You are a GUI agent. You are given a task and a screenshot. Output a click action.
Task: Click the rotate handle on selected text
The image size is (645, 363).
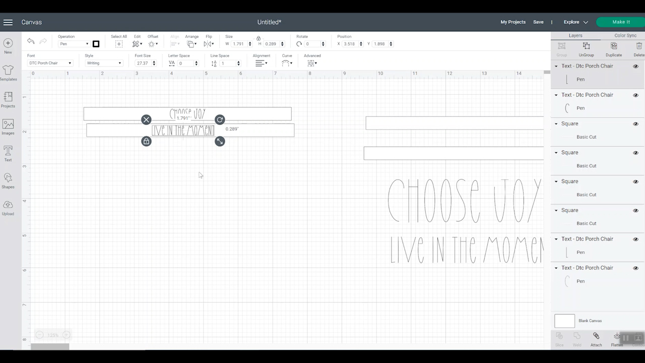[x=220, y=119]
